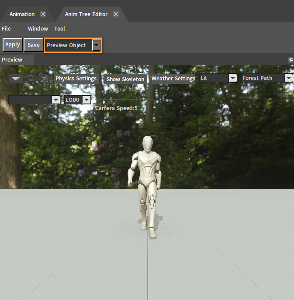Click the Save button
The height and width of the screenshot is (300, 294).
click(33, 45)
